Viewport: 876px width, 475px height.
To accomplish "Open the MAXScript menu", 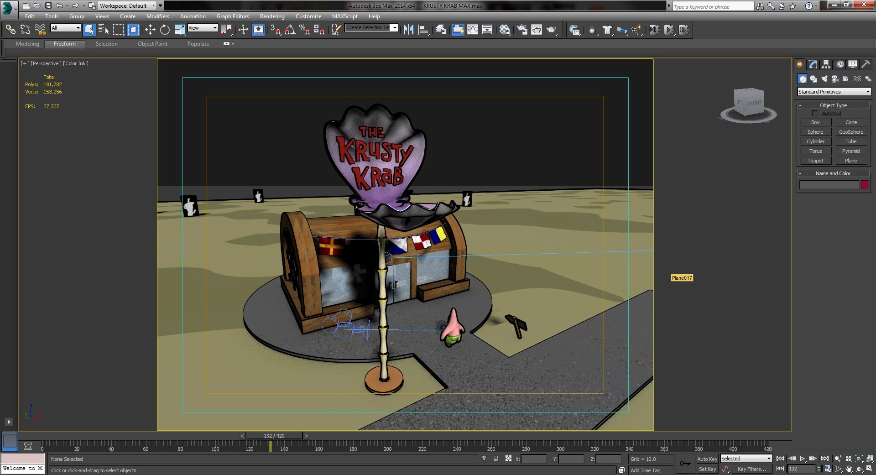I will (x=344, y=16).
